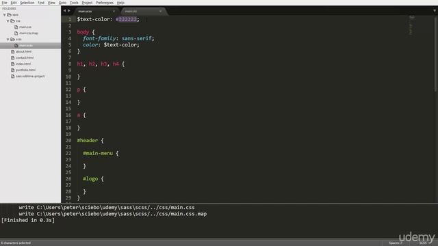
Task: Open contact.html from the sidebar
Action: [x=25, y=57]
